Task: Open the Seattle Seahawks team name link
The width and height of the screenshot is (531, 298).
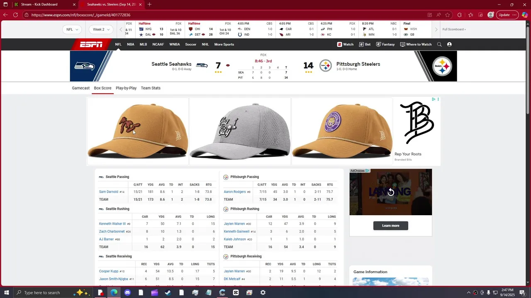Action: 171,64
